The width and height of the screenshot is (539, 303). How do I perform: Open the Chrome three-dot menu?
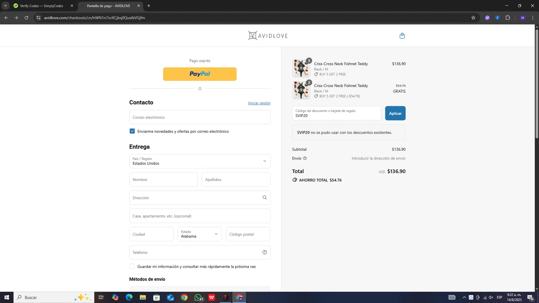533,18
